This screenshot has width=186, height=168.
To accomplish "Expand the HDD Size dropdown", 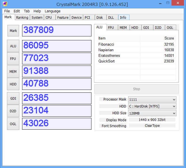I will click(152, 113).
